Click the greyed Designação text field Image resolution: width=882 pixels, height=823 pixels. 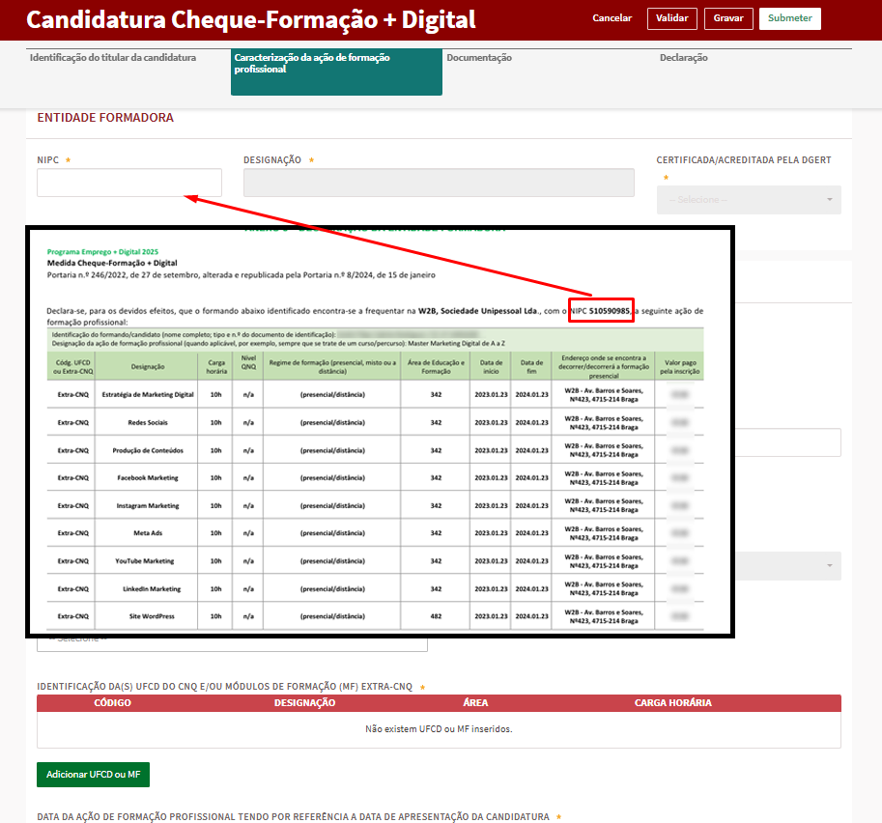pos(439,183)
